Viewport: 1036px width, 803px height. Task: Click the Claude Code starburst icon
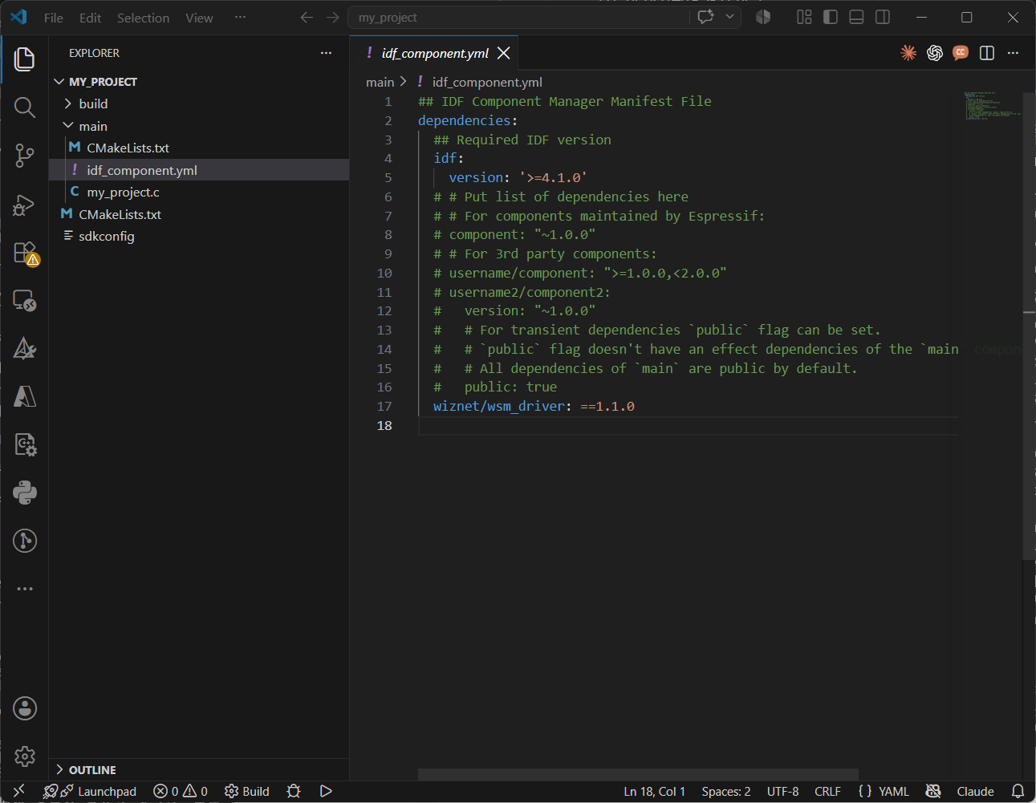tap(908, 53)
